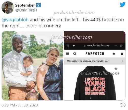The height and width of the screenshot is (110, 128).
Task: Open the hoodie product image
Action: (95, 83)
